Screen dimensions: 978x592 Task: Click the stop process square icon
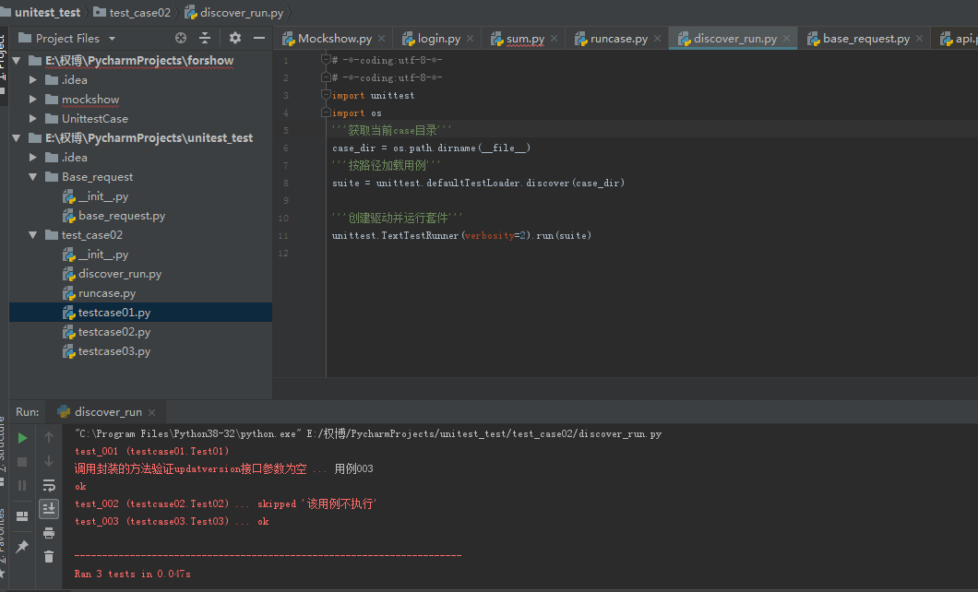coord(22,462)
